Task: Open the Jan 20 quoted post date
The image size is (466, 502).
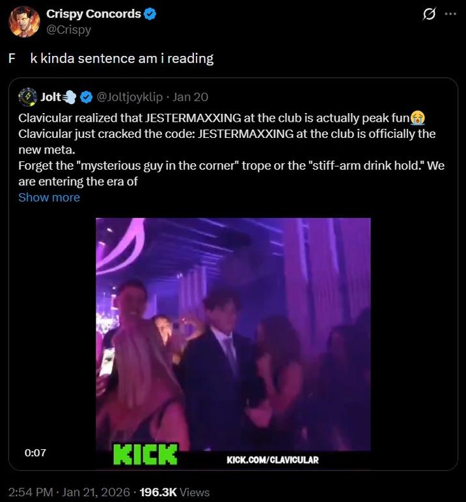Action: [191, 98]
